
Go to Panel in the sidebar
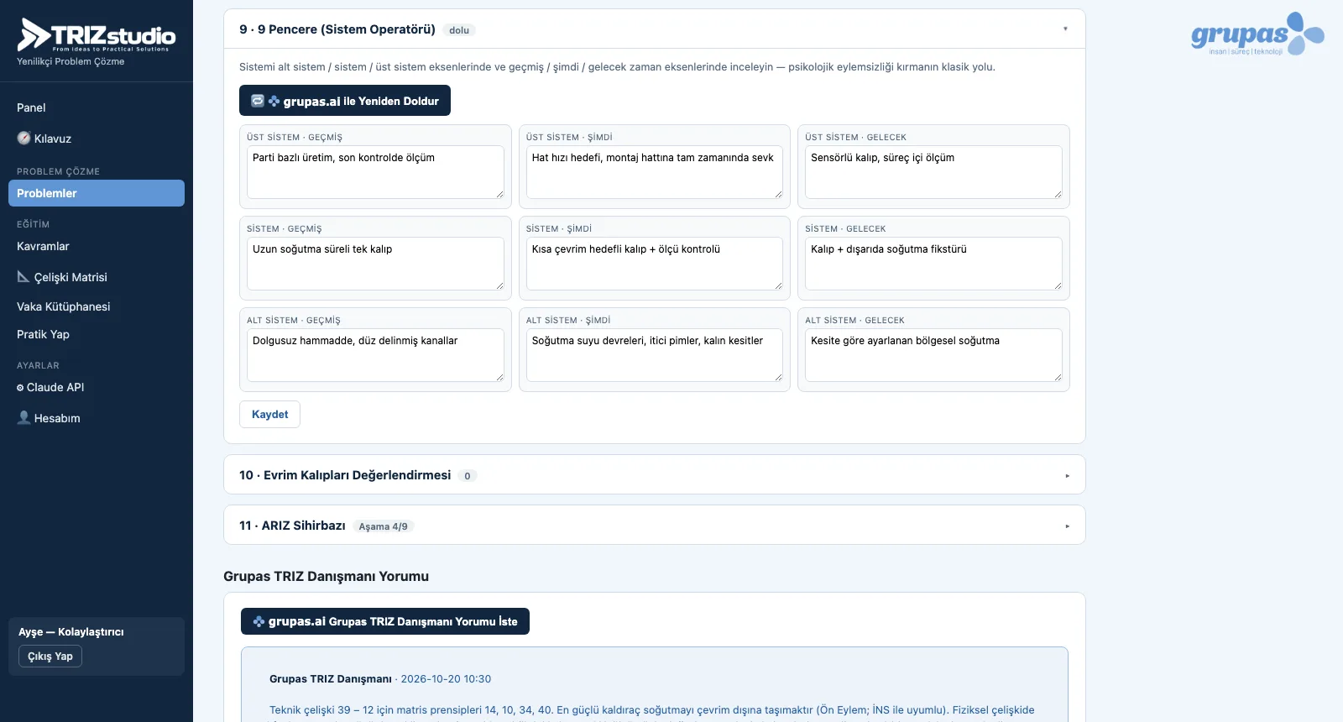tap(97, 107)
